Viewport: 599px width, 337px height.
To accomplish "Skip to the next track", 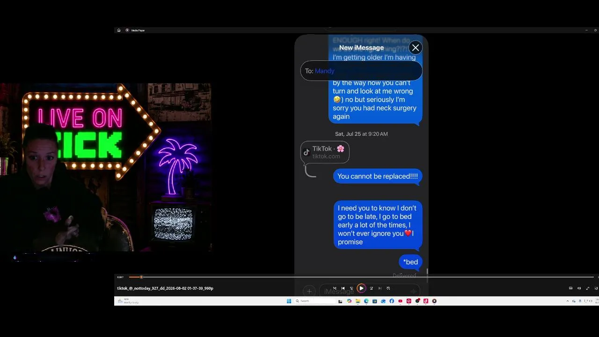I will [x=380, y=288].
